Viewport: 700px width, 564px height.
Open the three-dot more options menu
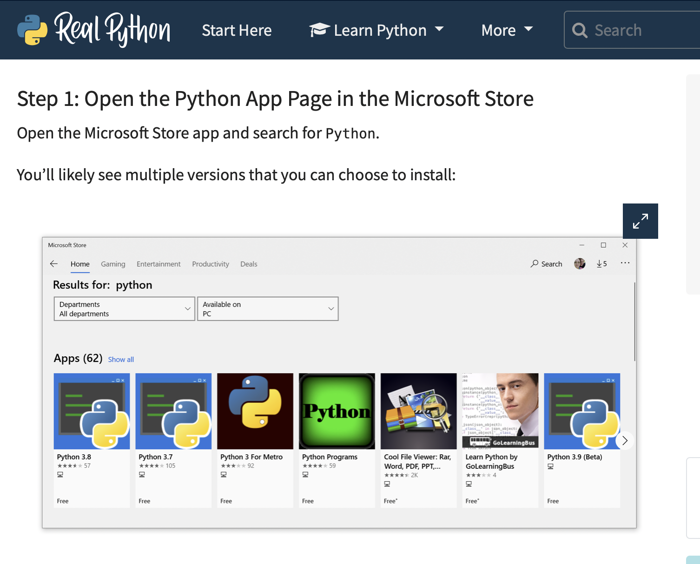(625, 263)
